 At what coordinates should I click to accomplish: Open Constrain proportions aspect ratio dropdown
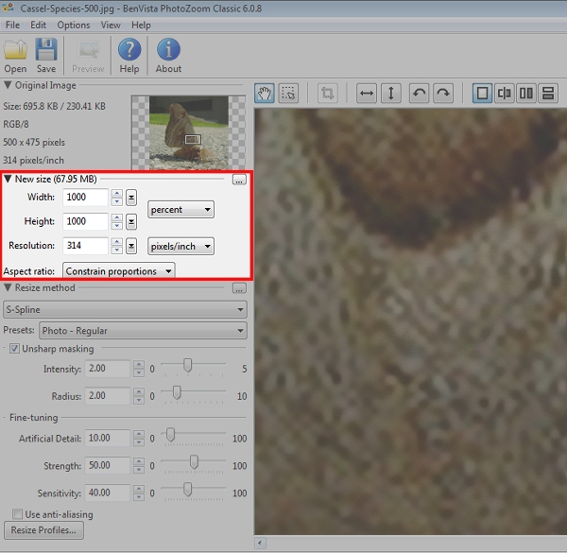(119, 271)
